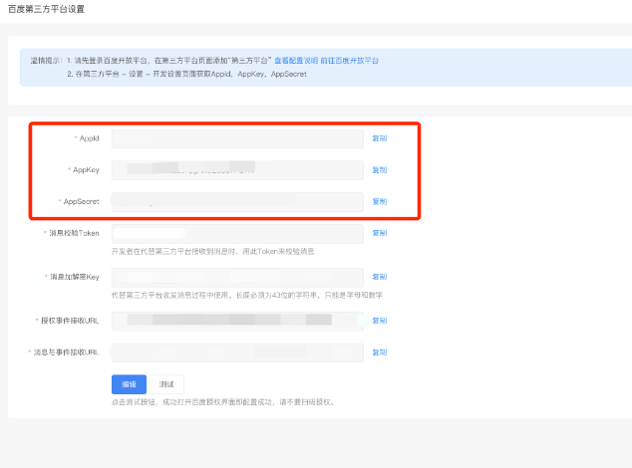Click tip line 2 mentioning Appid, AppKey, AppSecret
Screen dimensions: 632x468
(x=186, y=74)
